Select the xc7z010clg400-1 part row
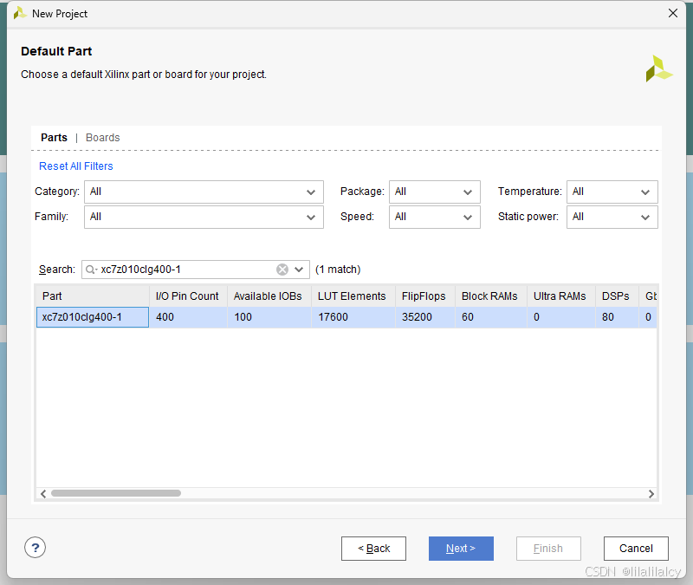 click(x=346, y=317)
